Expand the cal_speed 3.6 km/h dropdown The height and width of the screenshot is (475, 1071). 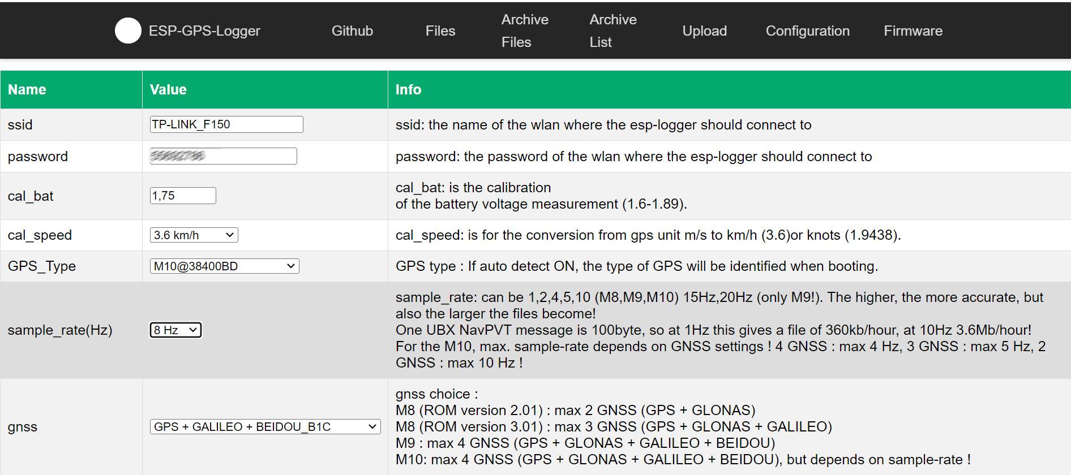coord(194,235)
